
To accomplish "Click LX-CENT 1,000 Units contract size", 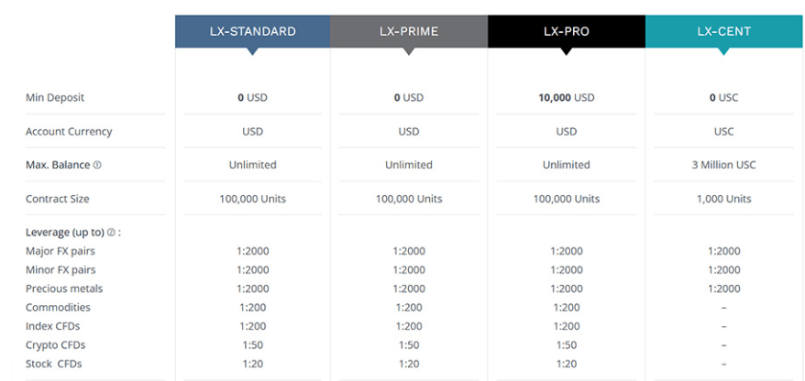I will coord(724,199).
